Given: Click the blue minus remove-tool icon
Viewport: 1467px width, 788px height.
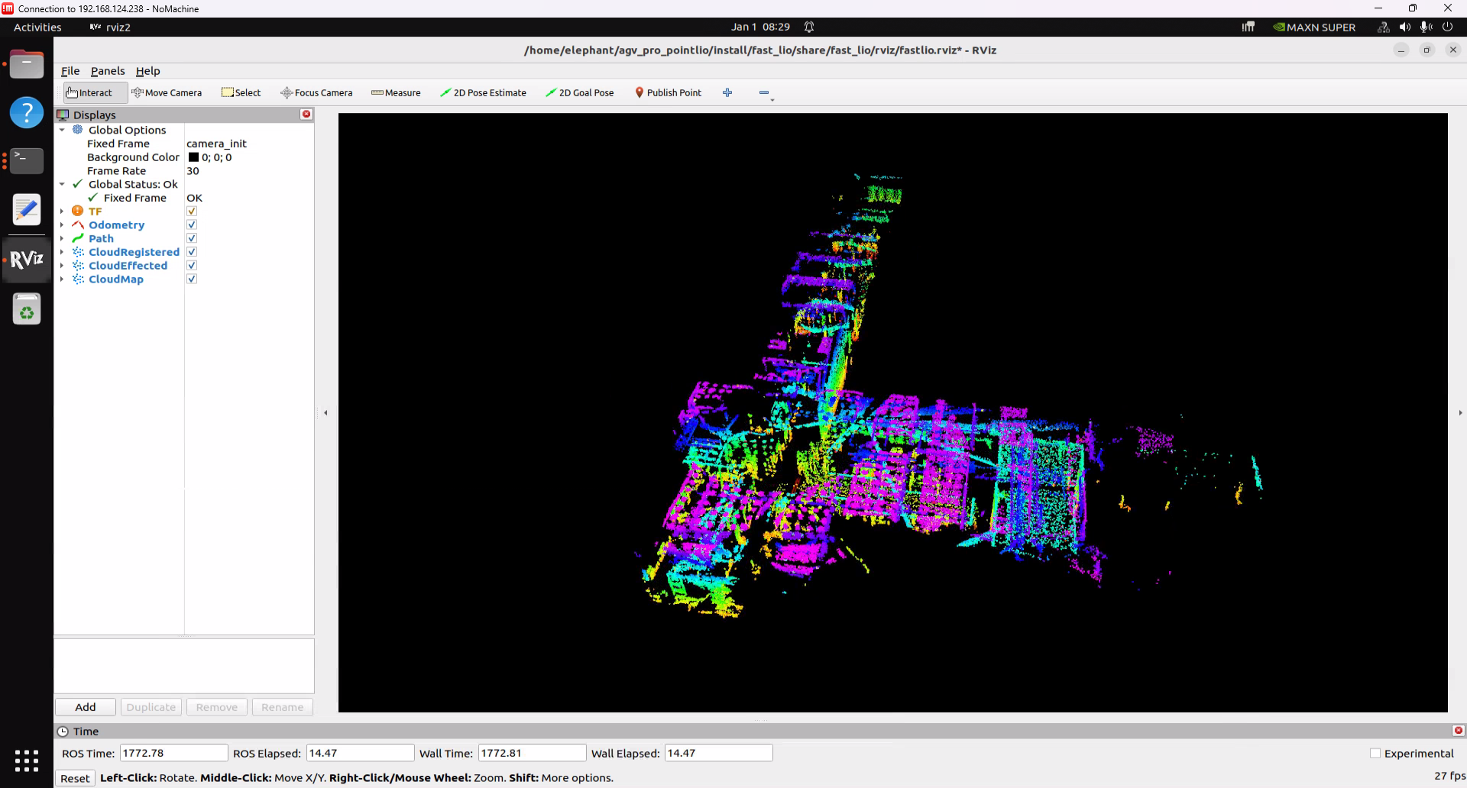Looking at the screenshot, I should click(x=764, y=92).
